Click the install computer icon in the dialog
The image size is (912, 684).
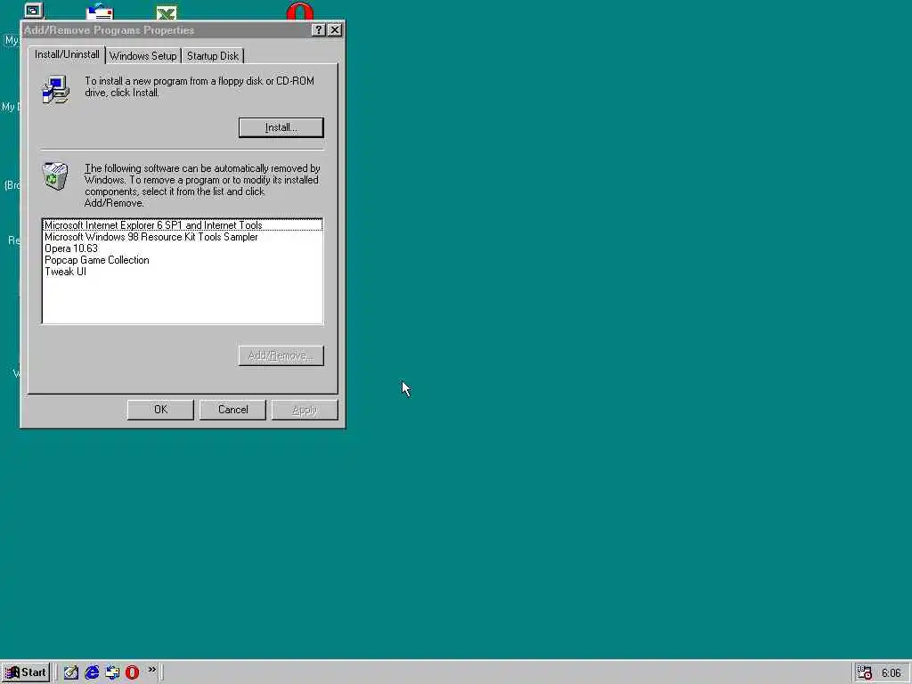(55, 90)
